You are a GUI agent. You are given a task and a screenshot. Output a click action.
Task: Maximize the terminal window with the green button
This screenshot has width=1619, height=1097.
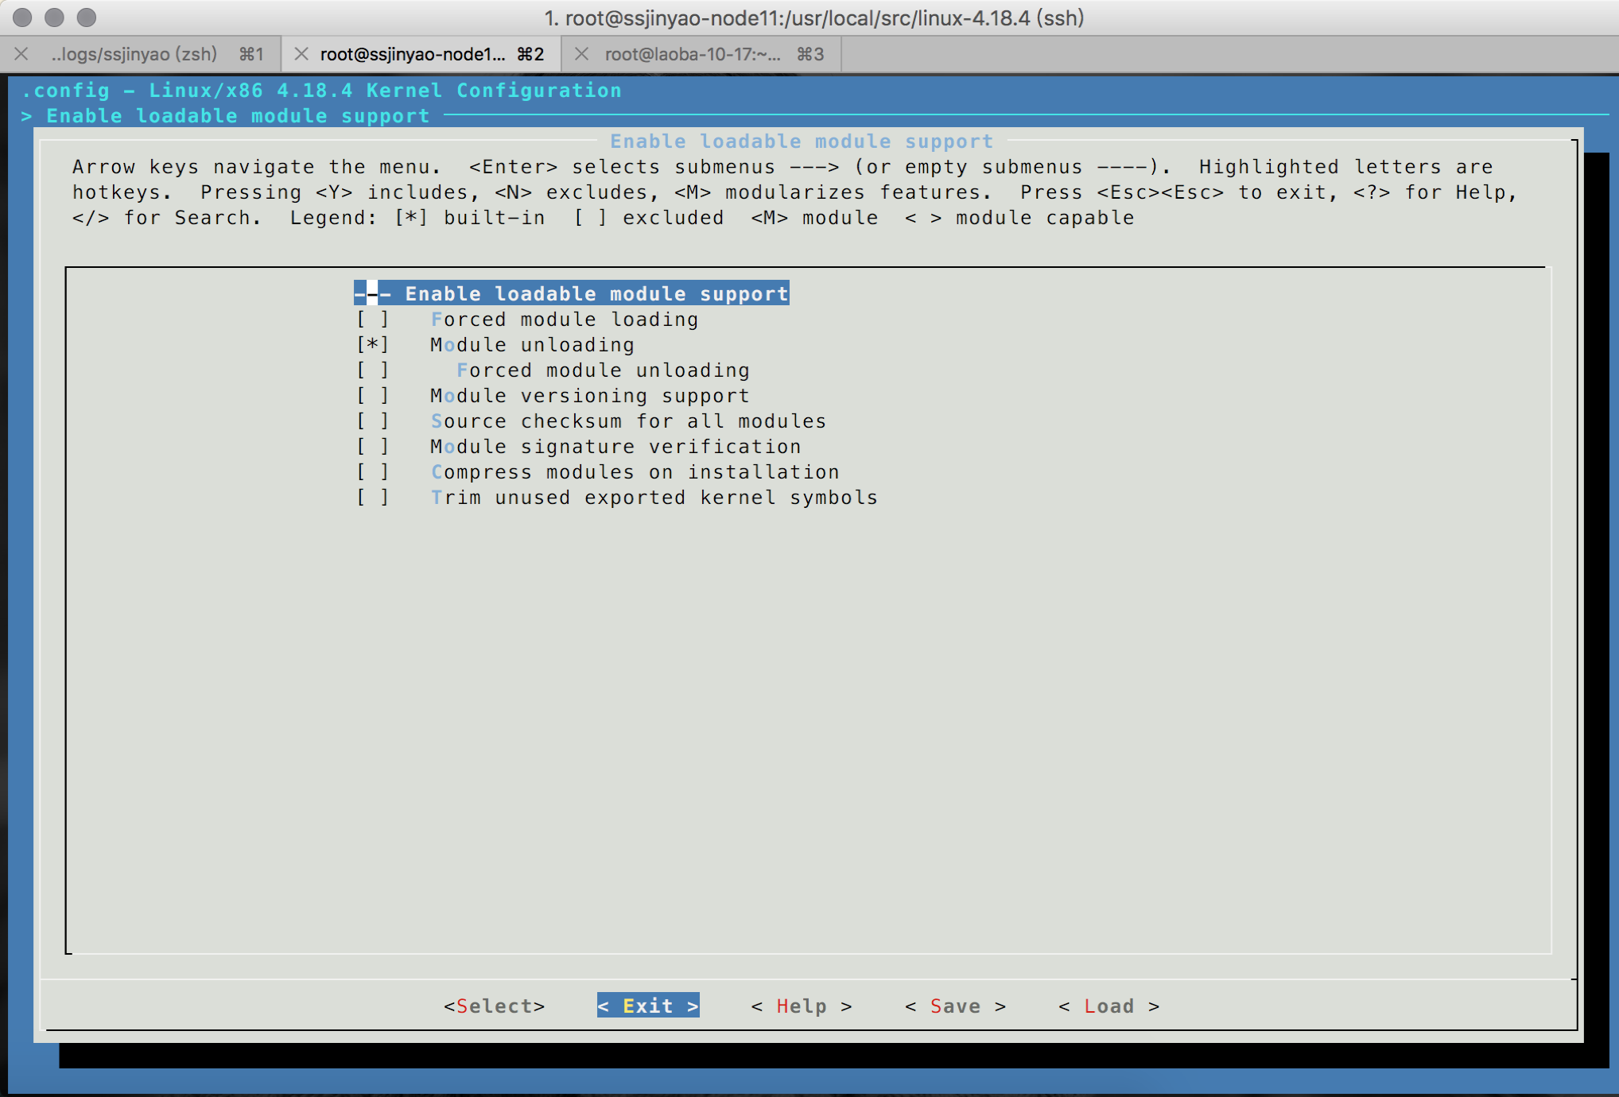[x=87, y=17]
